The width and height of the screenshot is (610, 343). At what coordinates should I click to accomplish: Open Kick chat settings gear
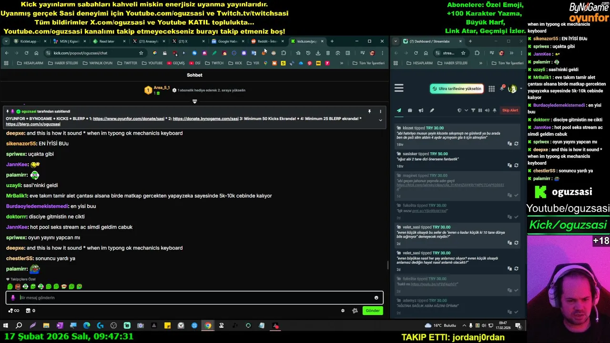point(343,311)
